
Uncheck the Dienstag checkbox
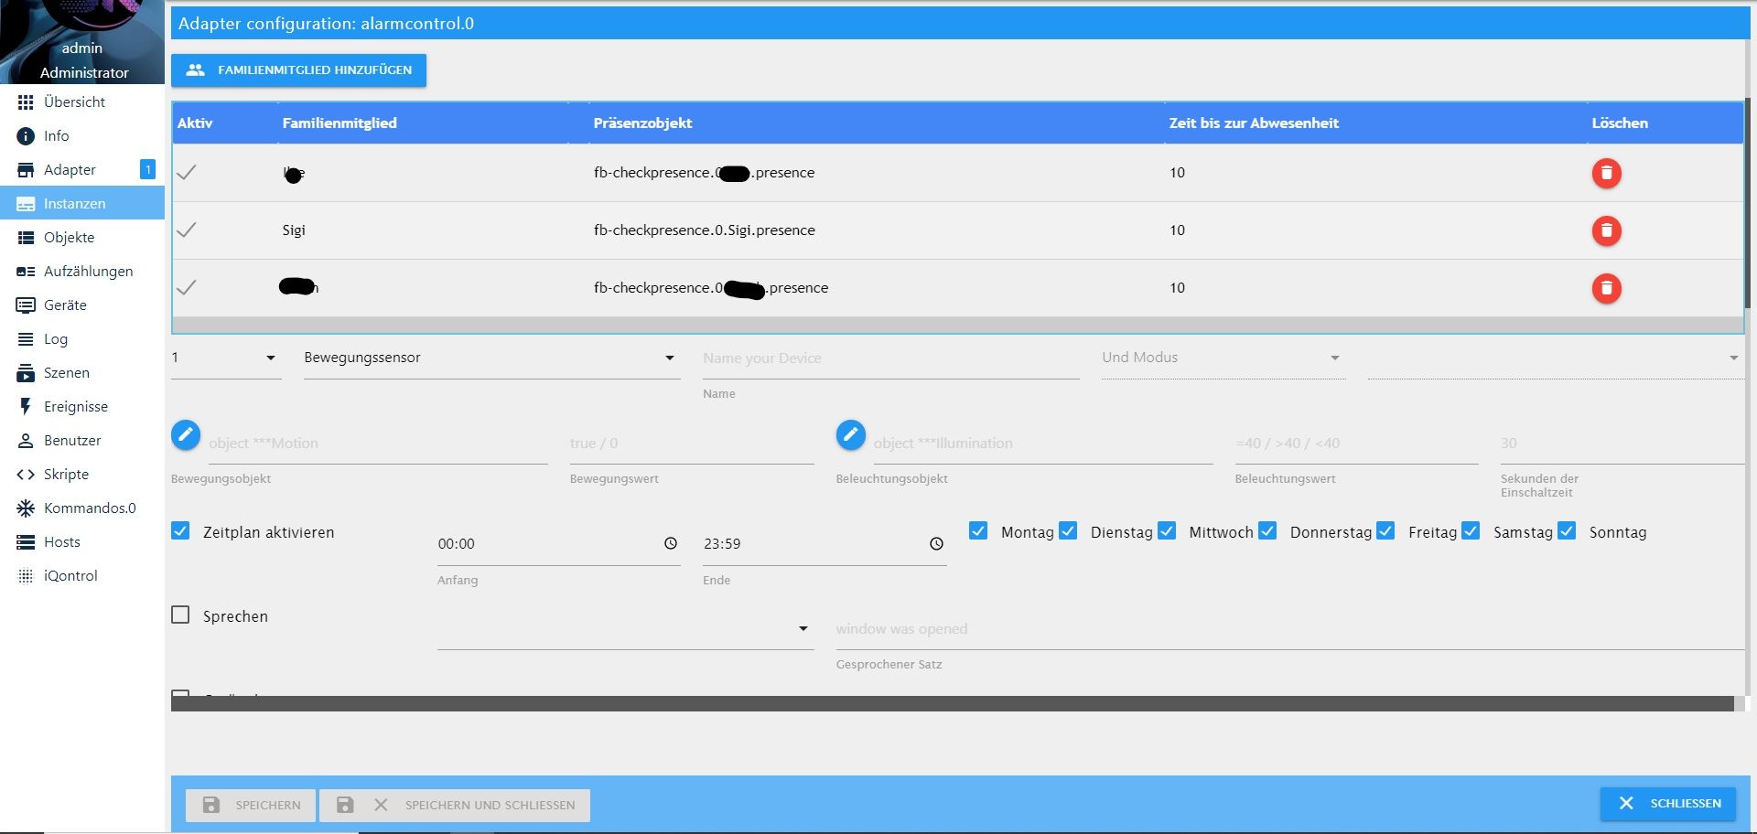click(1068, 531)
